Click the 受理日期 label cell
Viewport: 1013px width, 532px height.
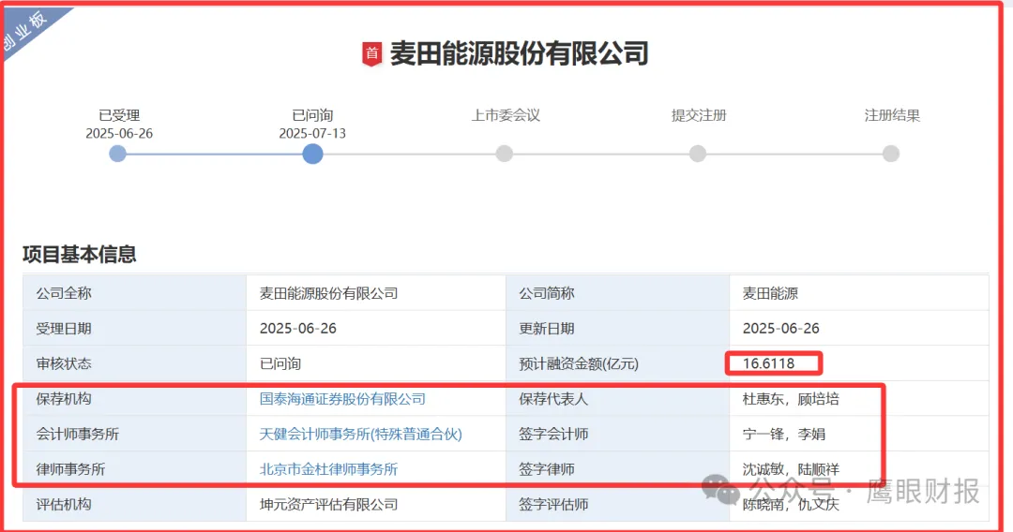(x=134, y=328)
